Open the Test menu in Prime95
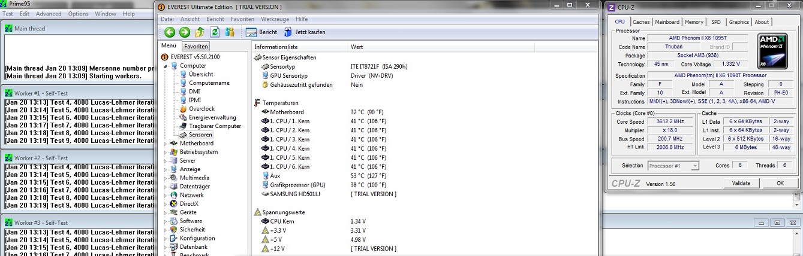Screen dimensions: 803x256 click(8, 14)
